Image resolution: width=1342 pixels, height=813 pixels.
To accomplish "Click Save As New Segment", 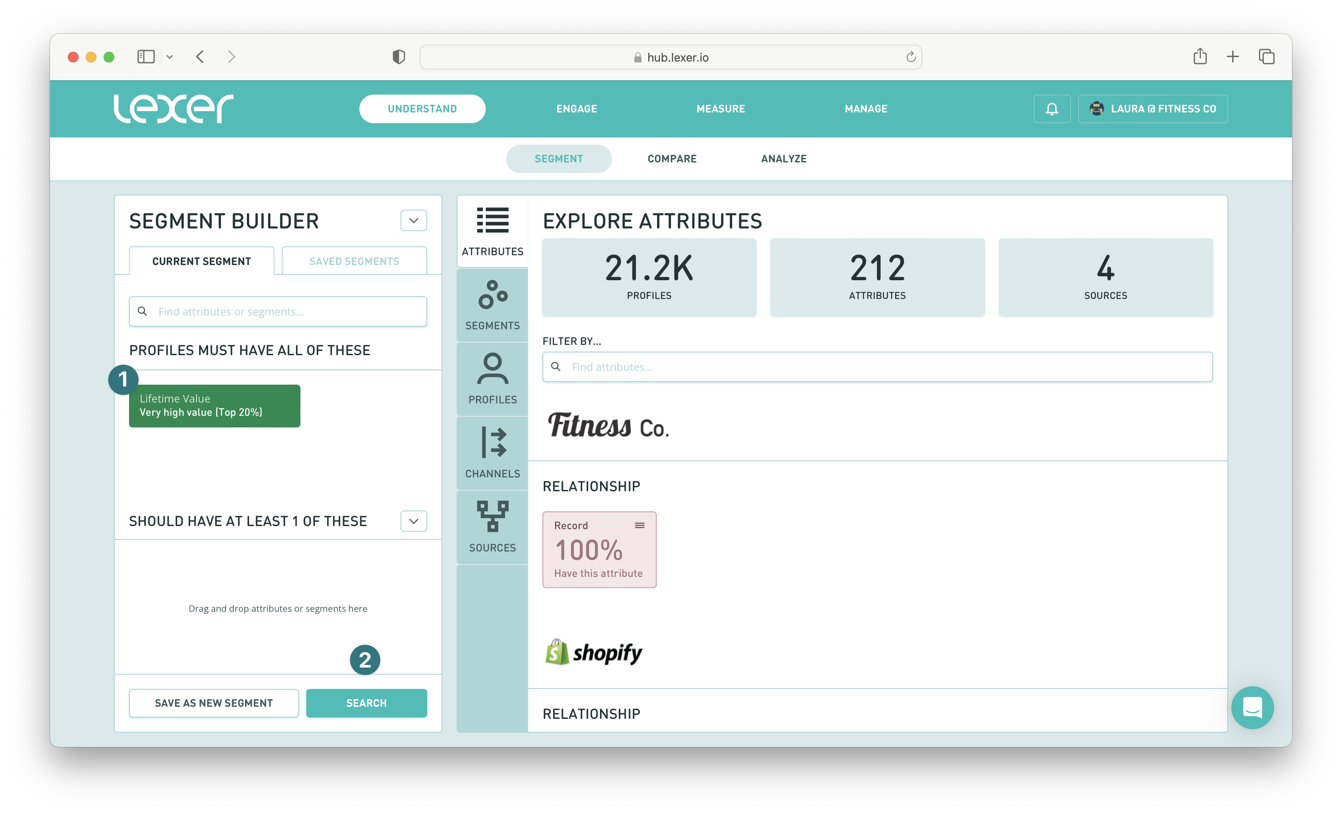I will pos(213,703).
